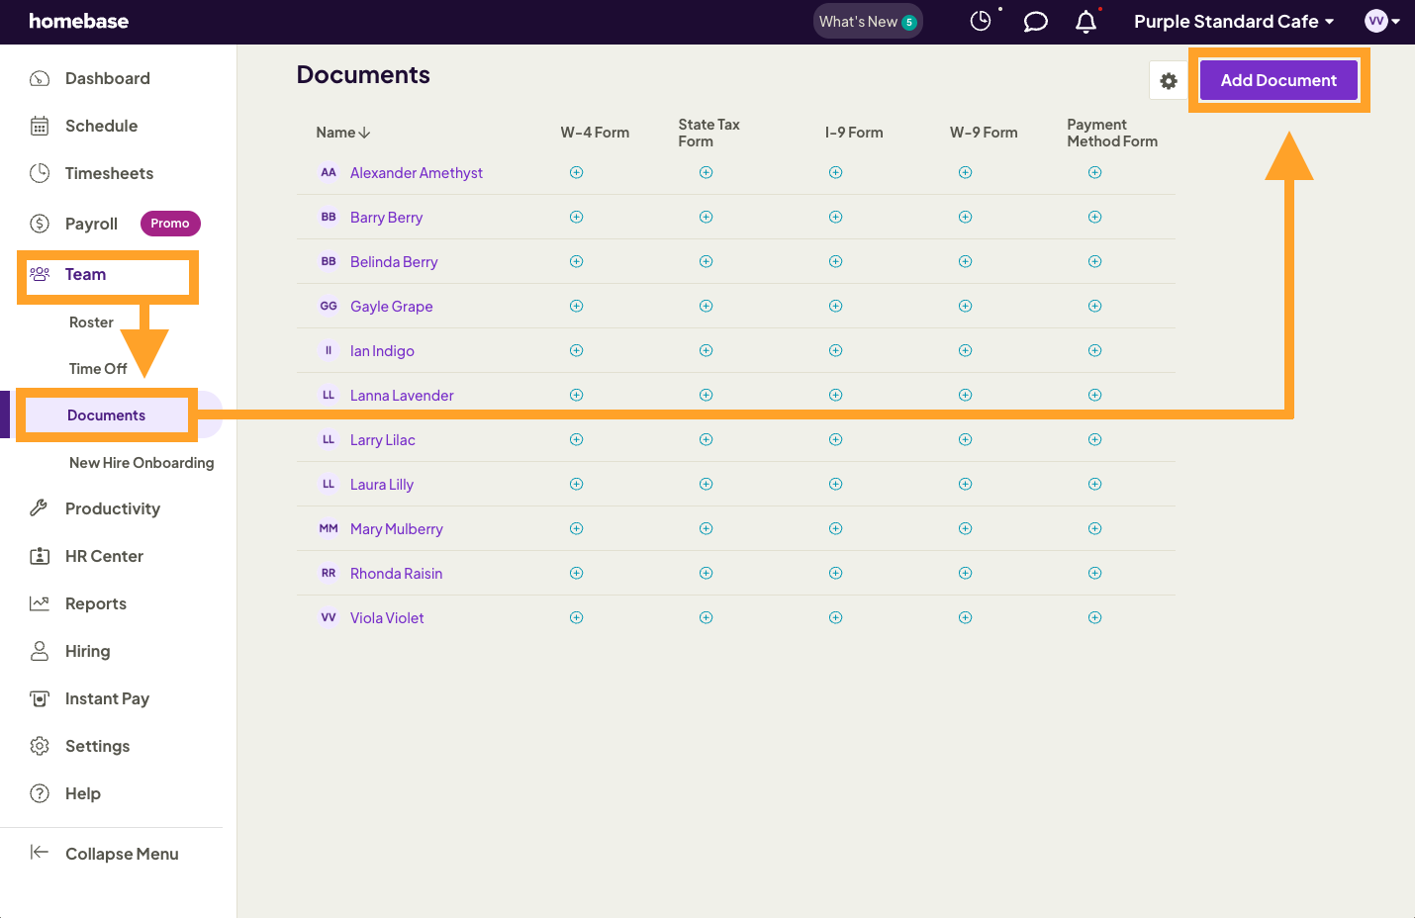Select Roster from the Team menu

point(91,322)
